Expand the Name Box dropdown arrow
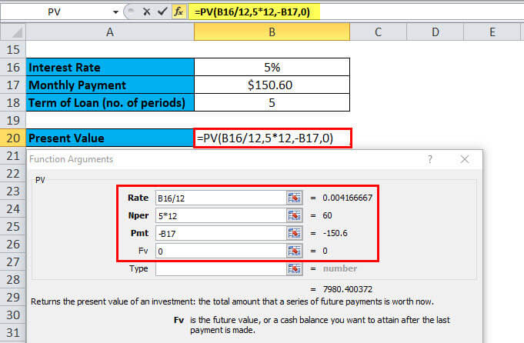Viewport: 524px width, 343px height. [x=115, y=12]
